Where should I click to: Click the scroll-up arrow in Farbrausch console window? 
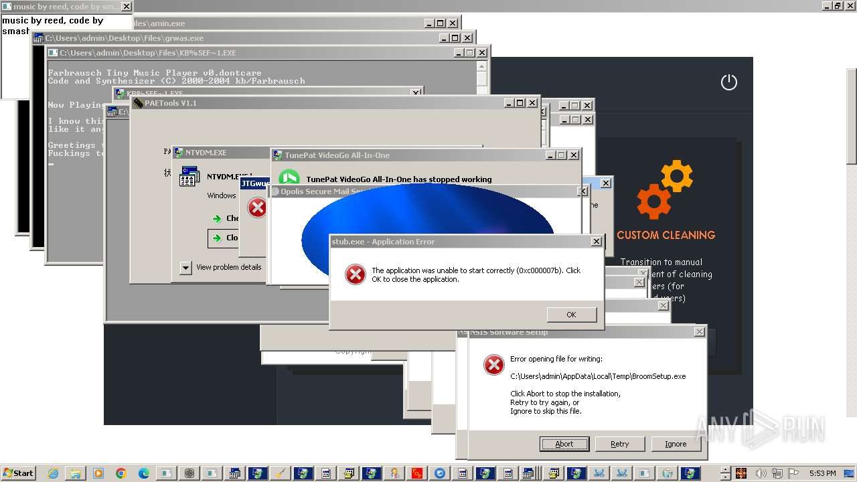(x=481, y=66)
